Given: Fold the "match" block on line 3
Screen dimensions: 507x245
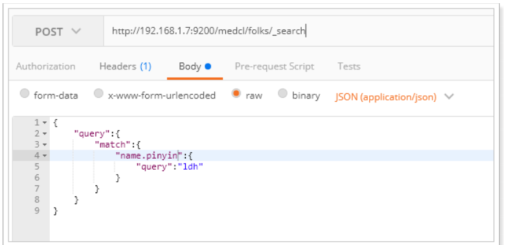Looking at the screenshot, I should [45, 145].
